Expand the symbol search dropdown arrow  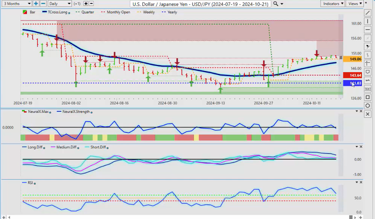tap(282, 4)
